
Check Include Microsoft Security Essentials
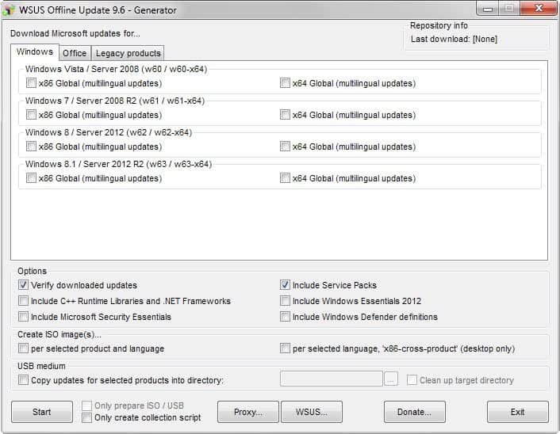pos(23,317)
